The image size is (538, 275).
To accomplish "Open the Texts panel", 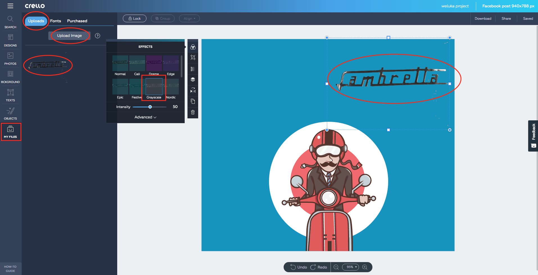I will click(10, 95).
